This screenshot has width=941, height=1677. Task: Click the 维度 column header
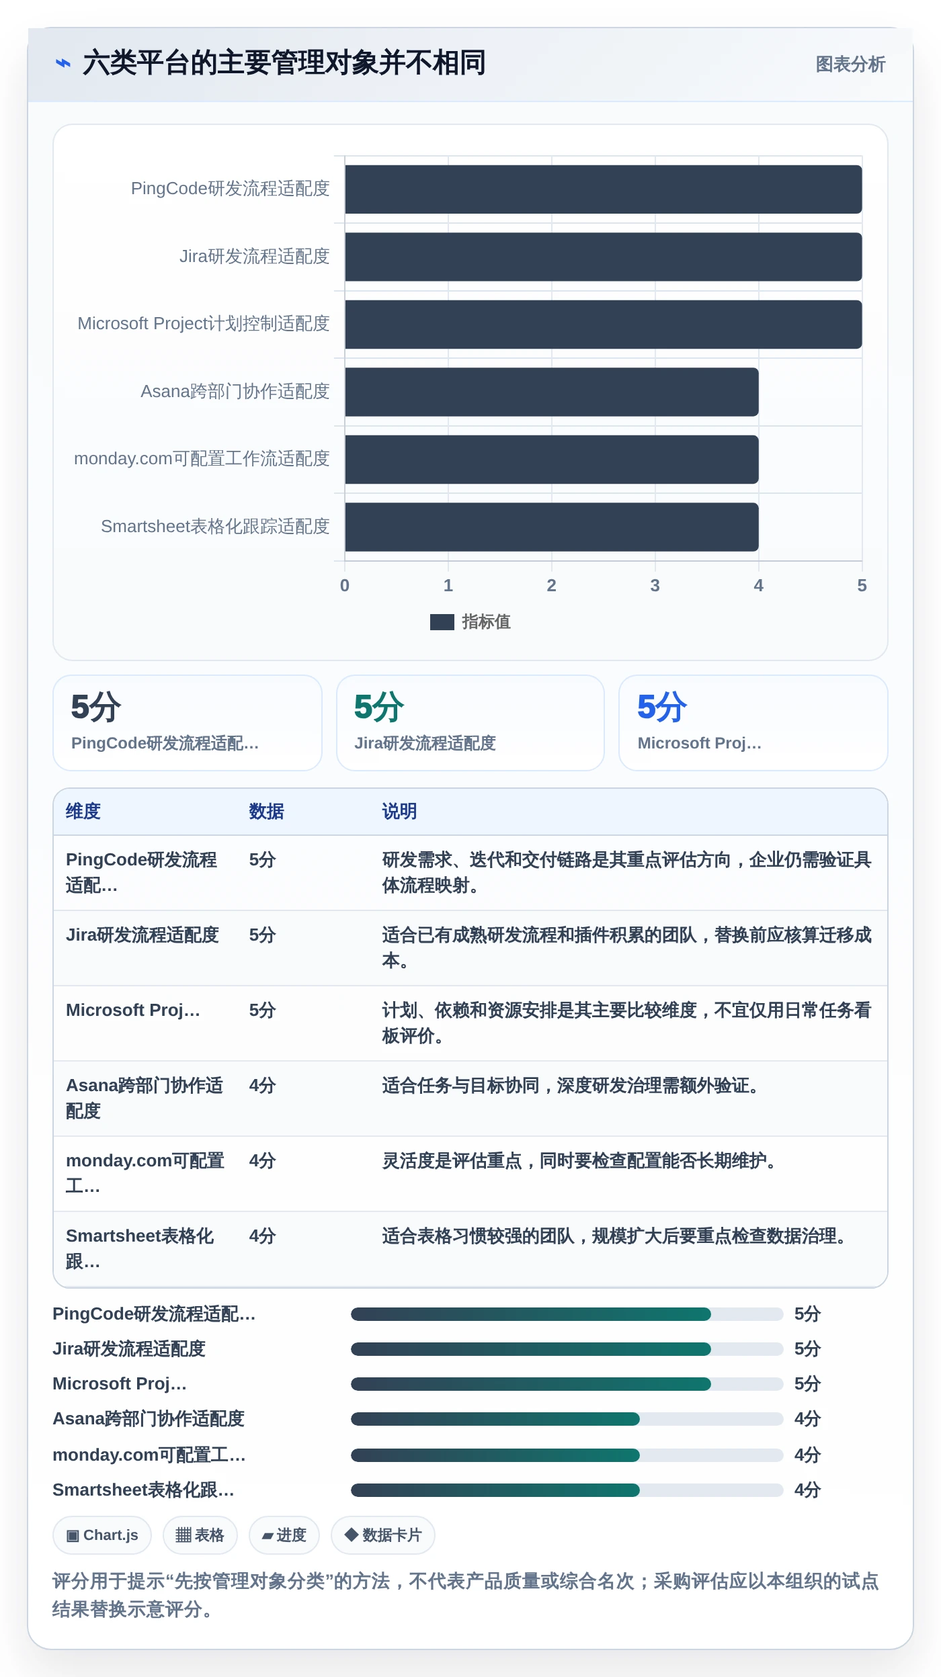coord(83,812)
